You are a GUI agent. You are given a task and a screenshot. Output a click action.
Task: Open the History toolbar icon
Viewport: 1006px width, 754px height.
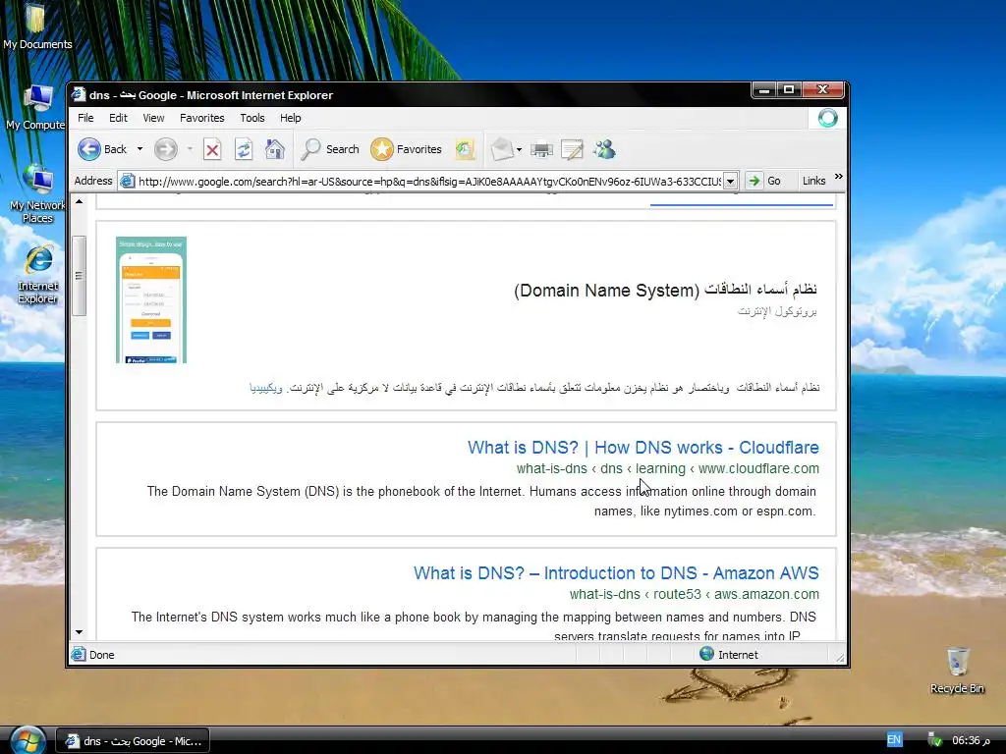click(465, 150)
